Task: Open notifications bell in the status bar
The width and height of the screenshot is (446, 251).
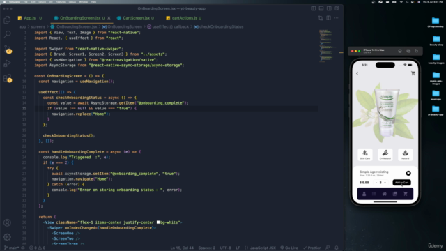Action: coord(337,248)
